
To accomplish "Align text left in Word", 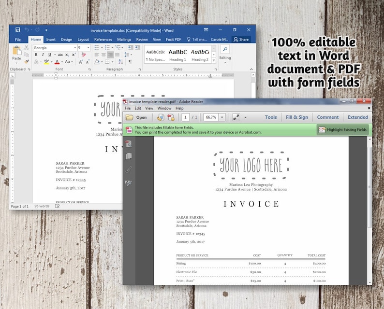I will pyautogui.click(x=97, y=55).
